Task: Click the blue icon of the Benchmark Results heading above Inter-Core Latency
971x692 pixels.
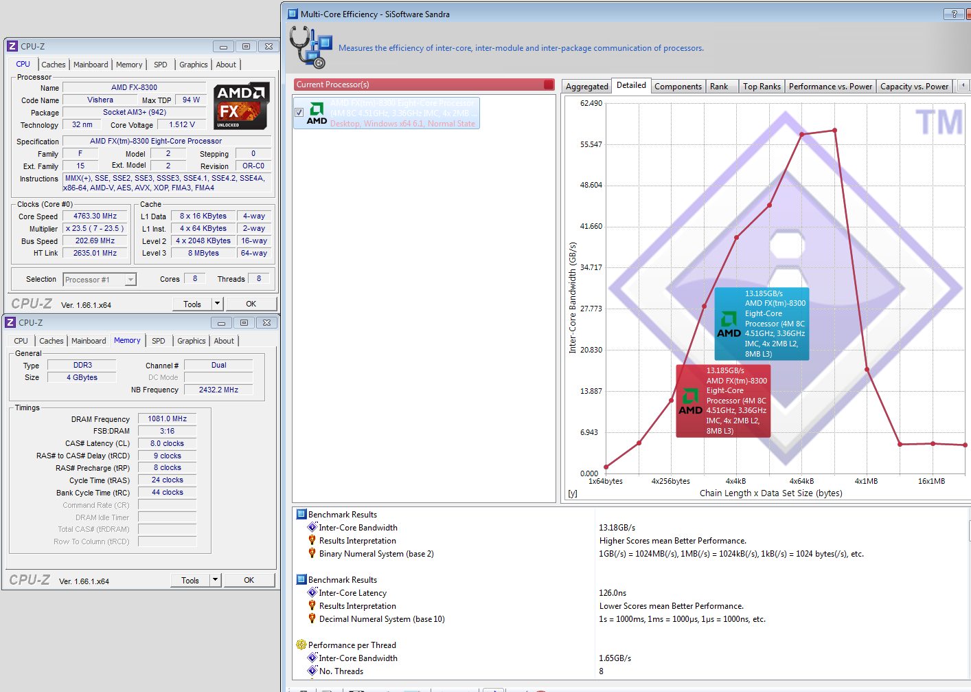Action: [x=301, y=579]
